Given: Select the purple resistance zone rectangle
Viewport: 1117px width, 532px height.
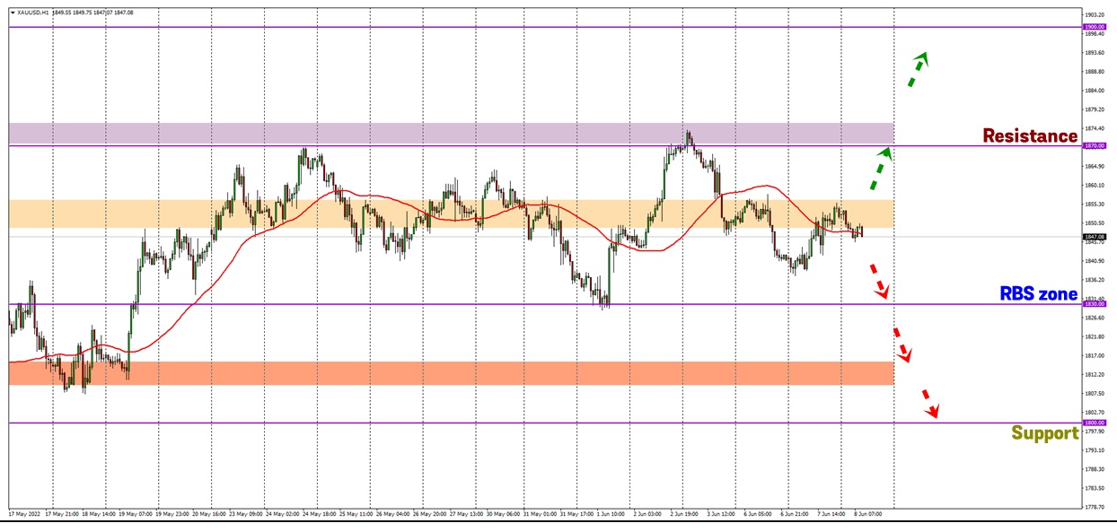Looking at the screenshot, I should point(449,134).
